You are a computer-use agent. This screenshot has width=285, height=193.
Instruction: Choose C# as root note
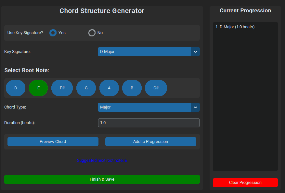tap(156, 88)
